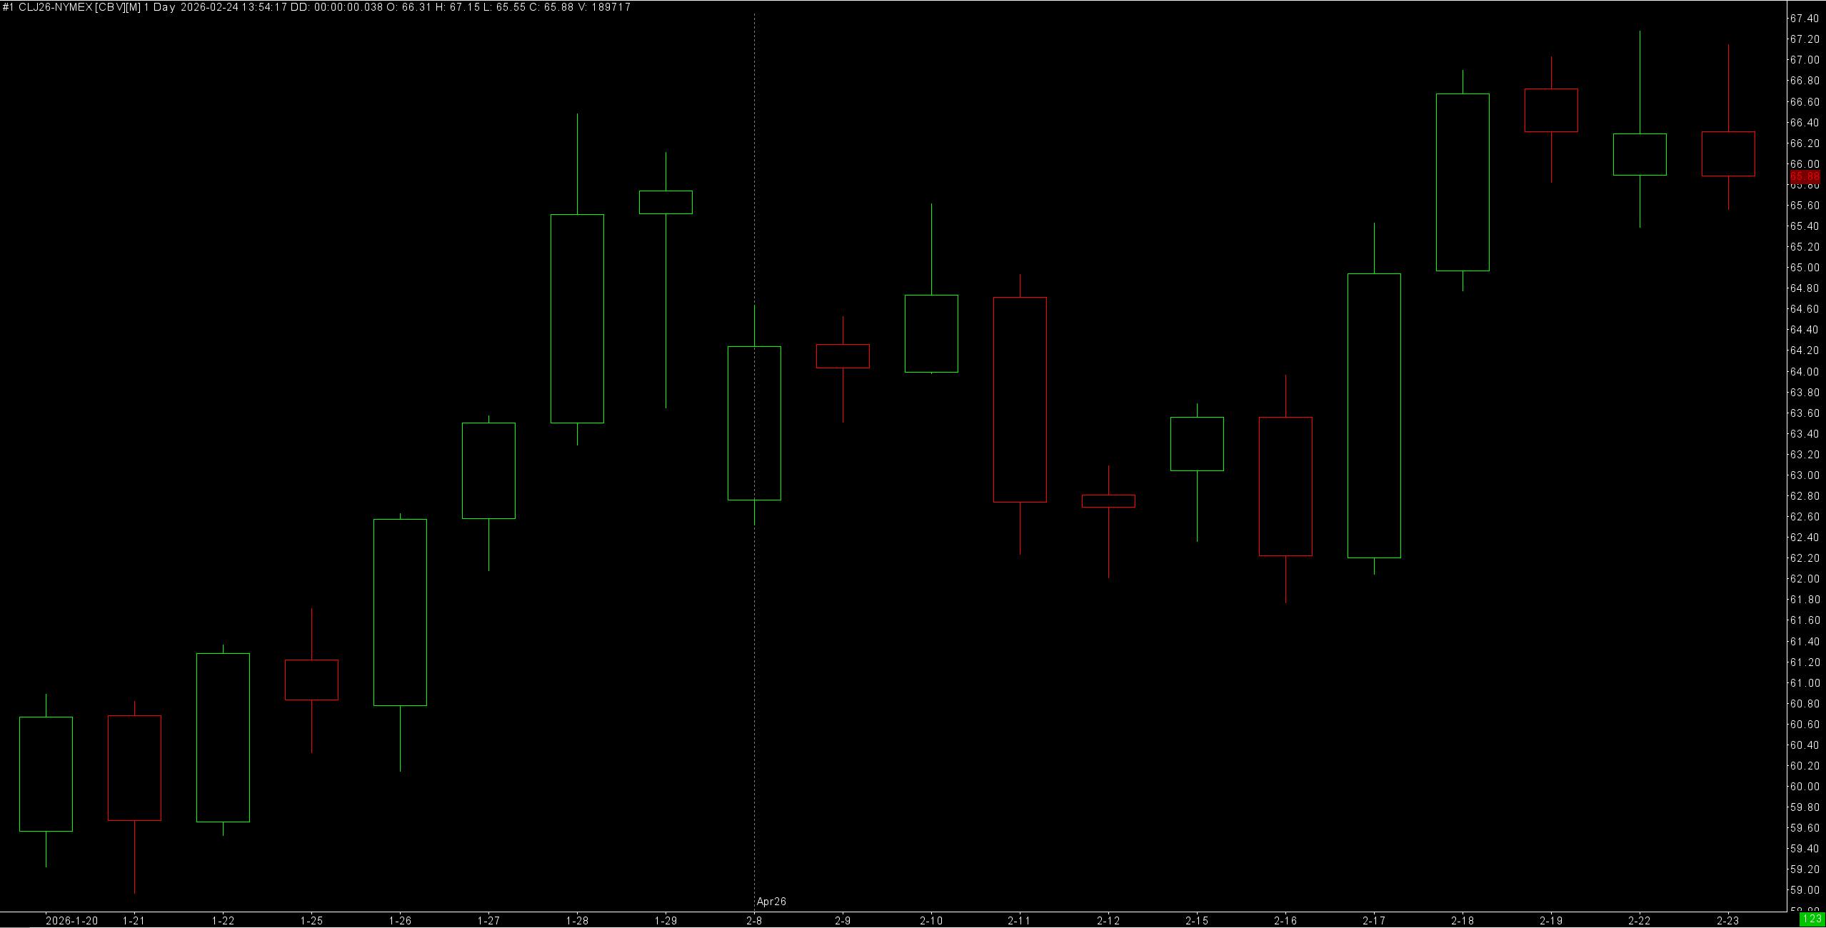
Task: Click the 59.00 price scale label
Action: tap(1804, 890)
